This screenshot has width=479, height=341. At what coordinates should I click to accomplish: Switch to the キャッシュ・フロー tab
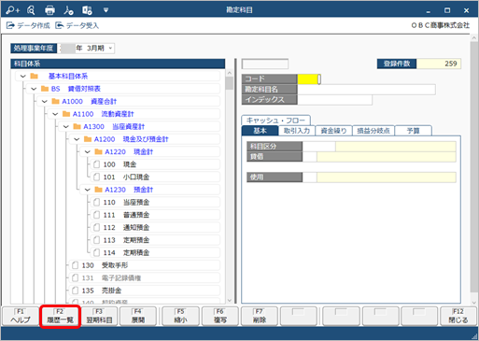tap(275, 121)
